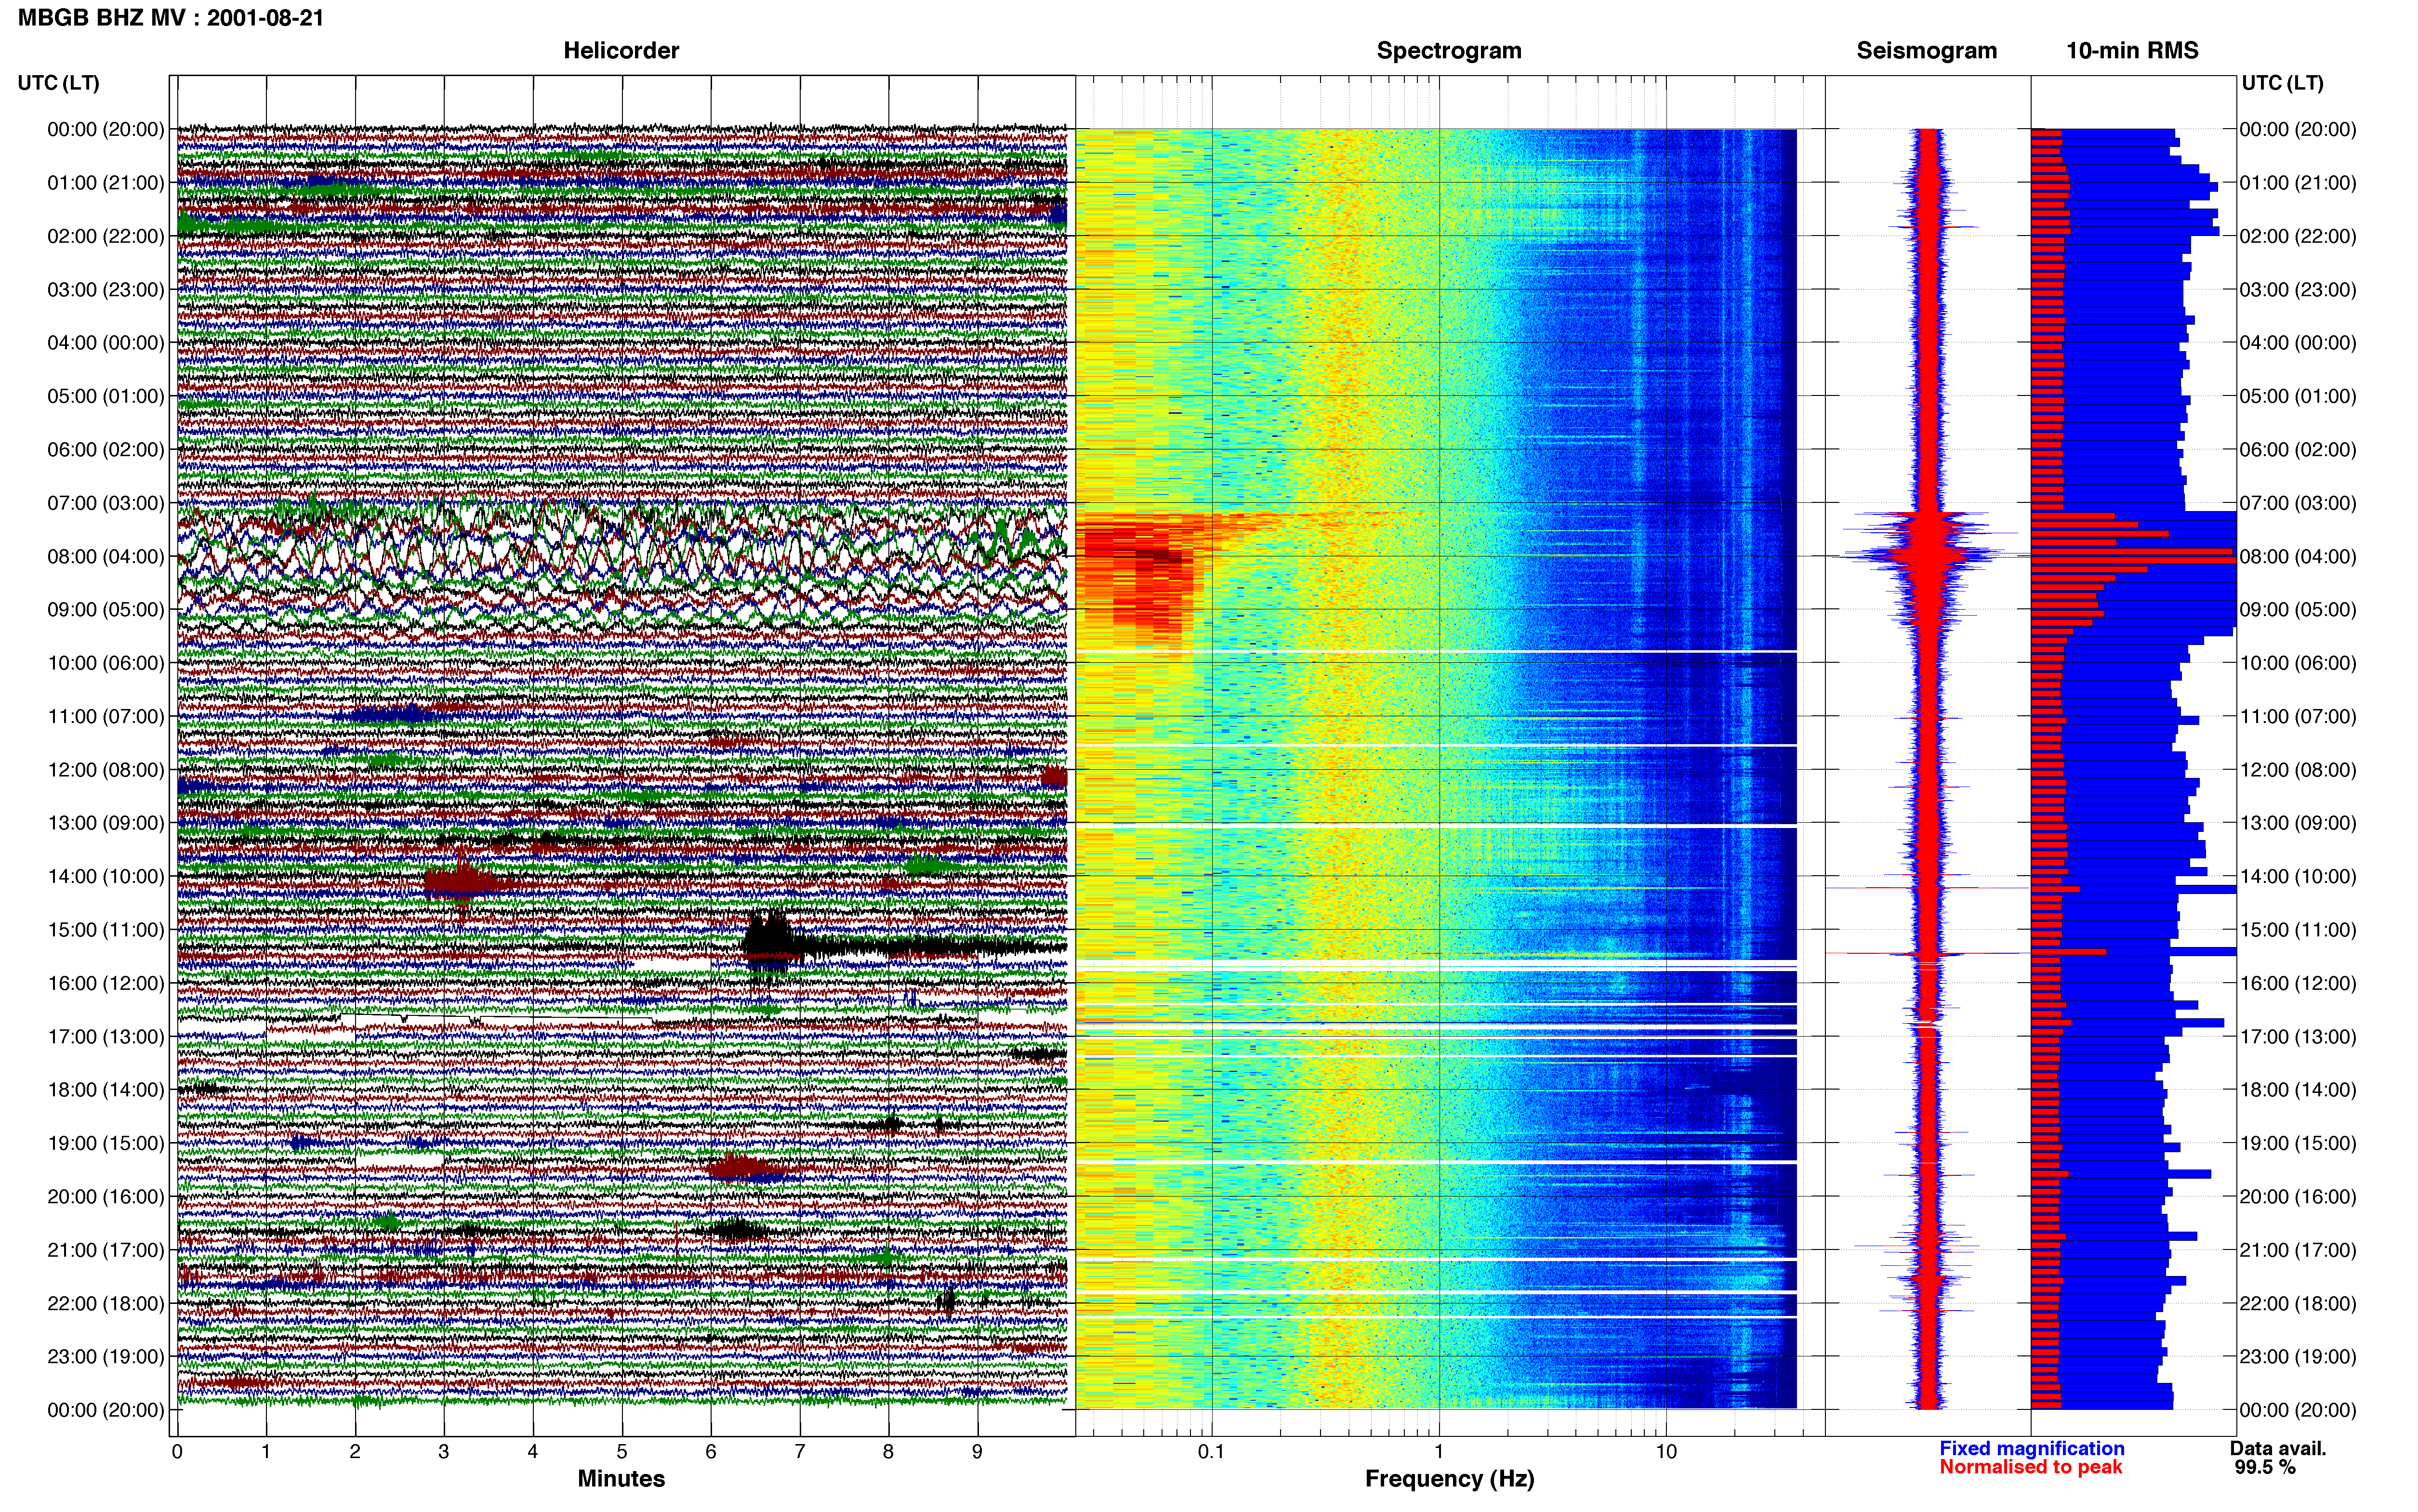Viewport: 2418px width, 1512px height.
Task: Click the Data avail. label
Action: point(2278,1448)
